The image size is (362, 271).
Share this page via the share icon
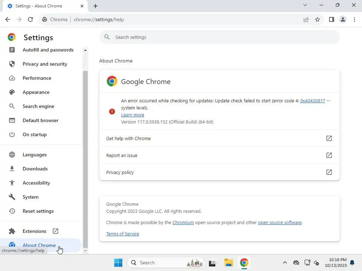click(306, 20)
